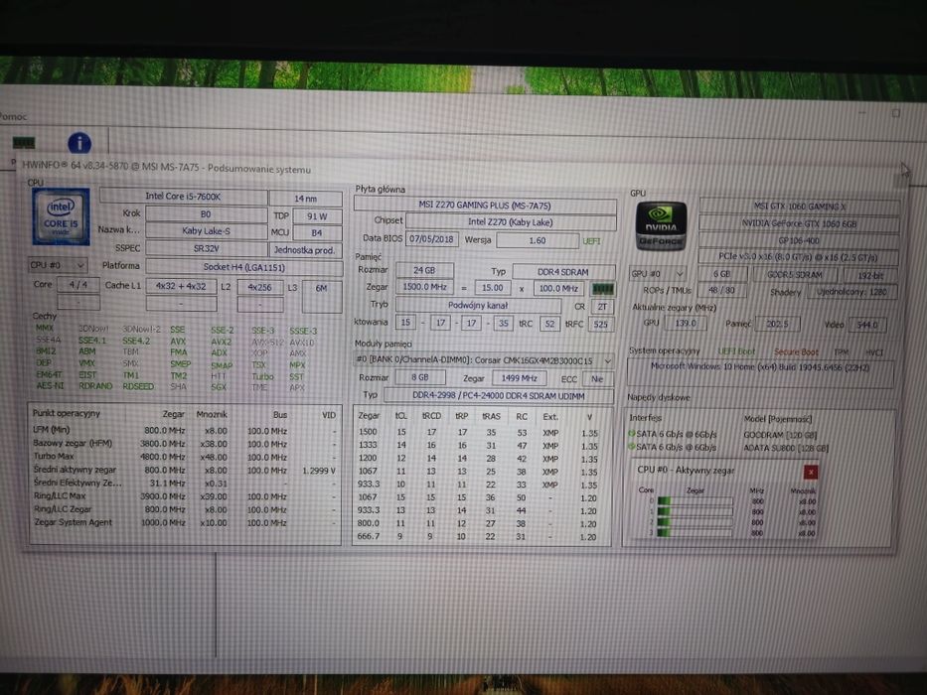Click the memory size 24 GB field

(x=424, y=270)
